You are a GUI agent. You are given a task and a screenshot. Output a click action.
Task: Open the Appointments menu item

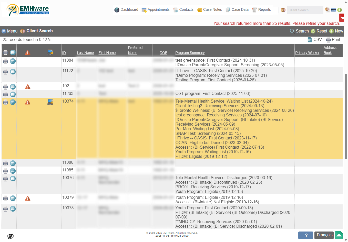point(156,10)
